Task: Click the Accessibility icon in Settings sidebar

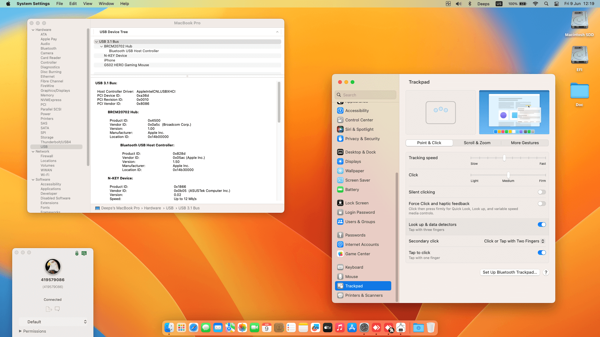Action: [340, 110]
